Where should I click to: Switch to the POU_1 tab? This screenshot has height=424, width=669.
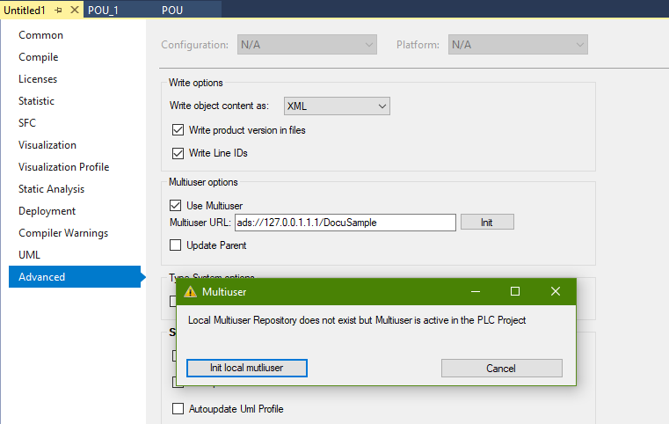click(x=103, y=11)
